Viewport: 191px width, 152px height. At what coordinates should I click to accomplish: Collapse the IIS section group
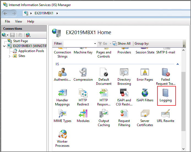(178, 64)
